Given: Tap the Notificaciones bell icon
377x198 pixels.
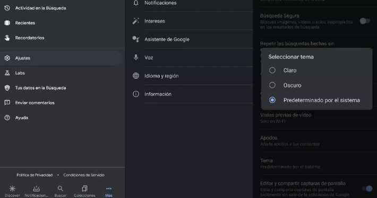Looking at the screenshot, I should point(136,3).
